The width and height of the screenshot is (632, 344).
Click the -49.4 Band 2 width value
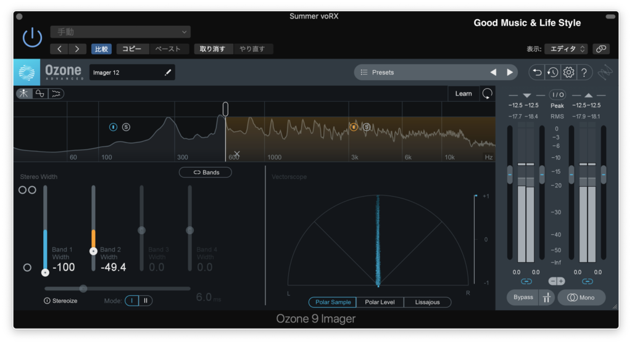tap(114, 268)
